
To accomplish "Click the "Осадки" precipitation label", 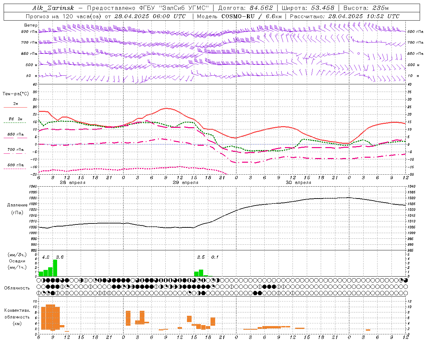I will click(x=17, y=261).
